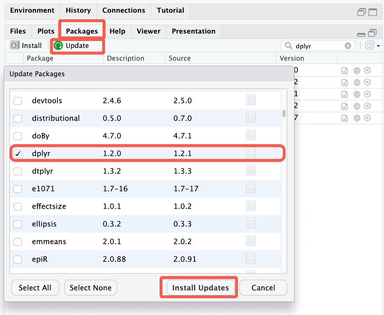Screen dimensions: 384x315
Task: Check the distributional update checkbox
Action: (x=18, y=118)
